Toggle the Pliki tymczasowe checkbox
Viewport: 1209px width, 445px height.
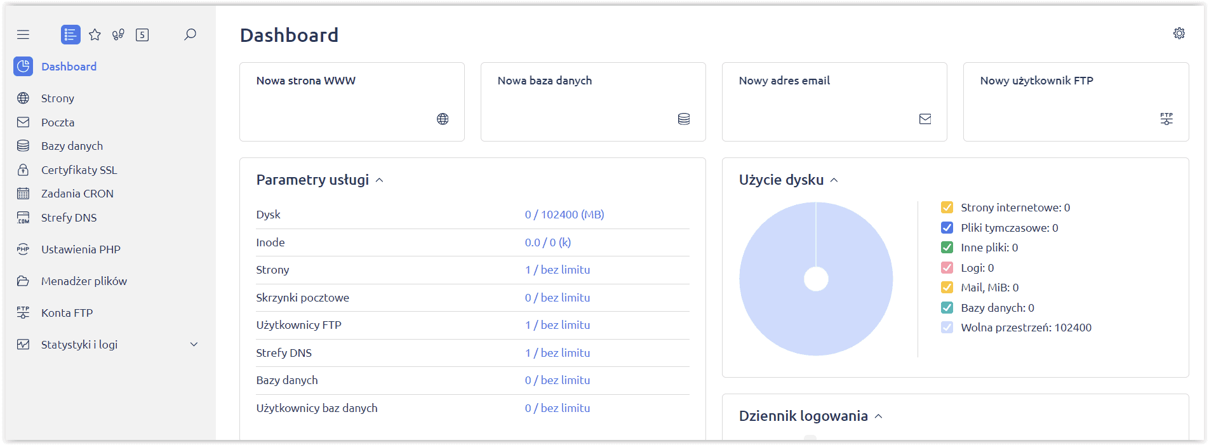click(x=947, y=228)
